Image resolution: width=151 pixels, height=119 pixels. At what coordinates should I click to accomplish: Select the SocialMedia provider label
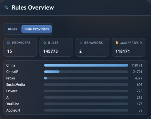tap(15, 85)
